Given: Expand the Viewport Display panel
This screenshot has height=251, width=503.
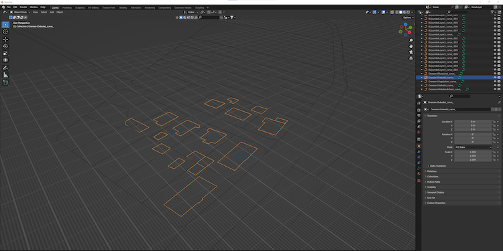Looking at the screenshot, I should click(435, 192).
